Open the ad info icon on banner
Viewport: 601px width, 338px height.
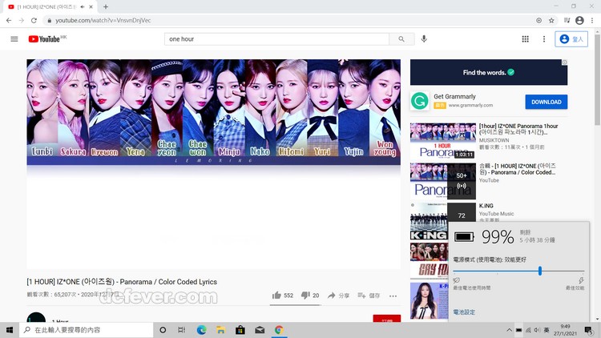click(x=564, y=62)
